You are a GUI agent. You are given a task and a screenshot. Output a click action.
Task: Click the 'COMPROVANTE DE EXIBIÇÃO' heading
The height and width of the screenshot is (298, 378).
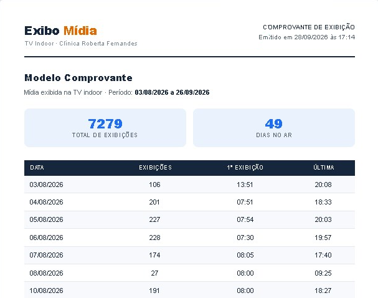point(309,27)
